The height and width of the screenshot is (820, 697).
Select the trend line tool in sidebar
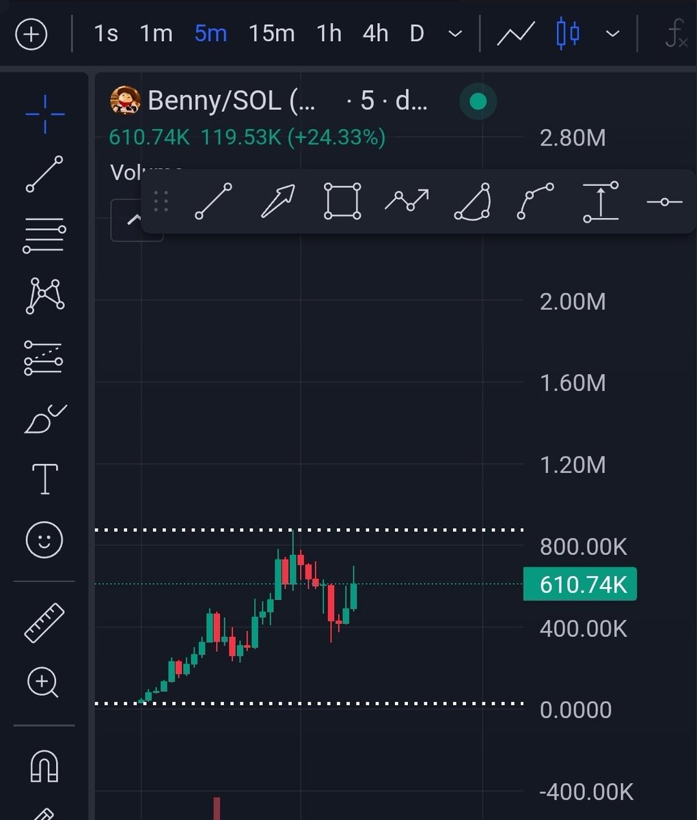[44, 174]
